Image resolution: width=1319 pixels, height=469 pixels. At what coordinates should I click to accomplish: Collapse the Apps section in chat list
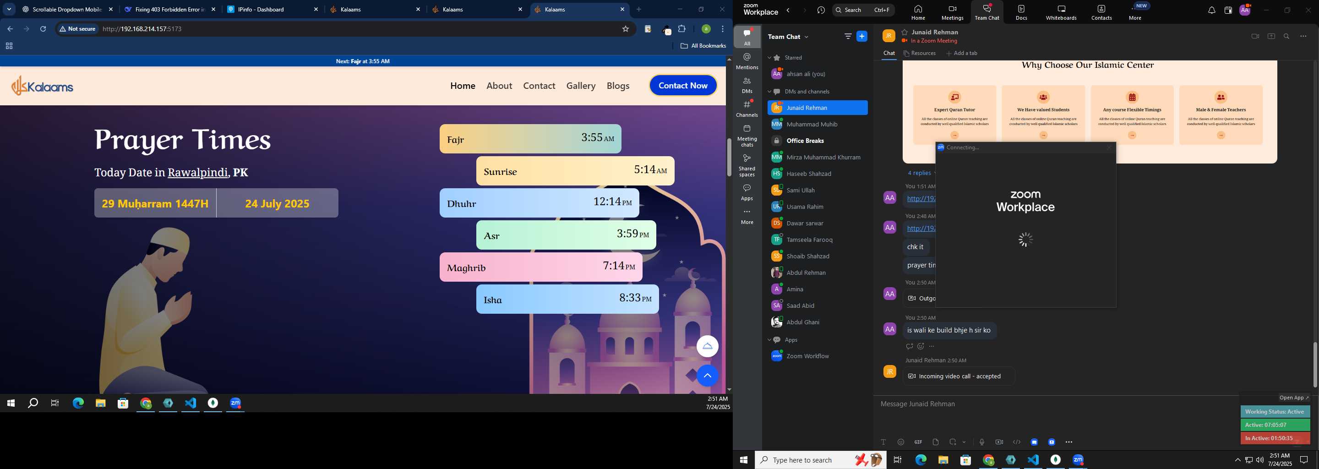pyautogui.click(x=769, y=340)
